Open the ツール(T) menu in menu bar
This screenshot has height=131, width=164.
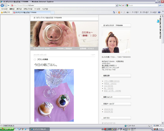tap(37, 9)
